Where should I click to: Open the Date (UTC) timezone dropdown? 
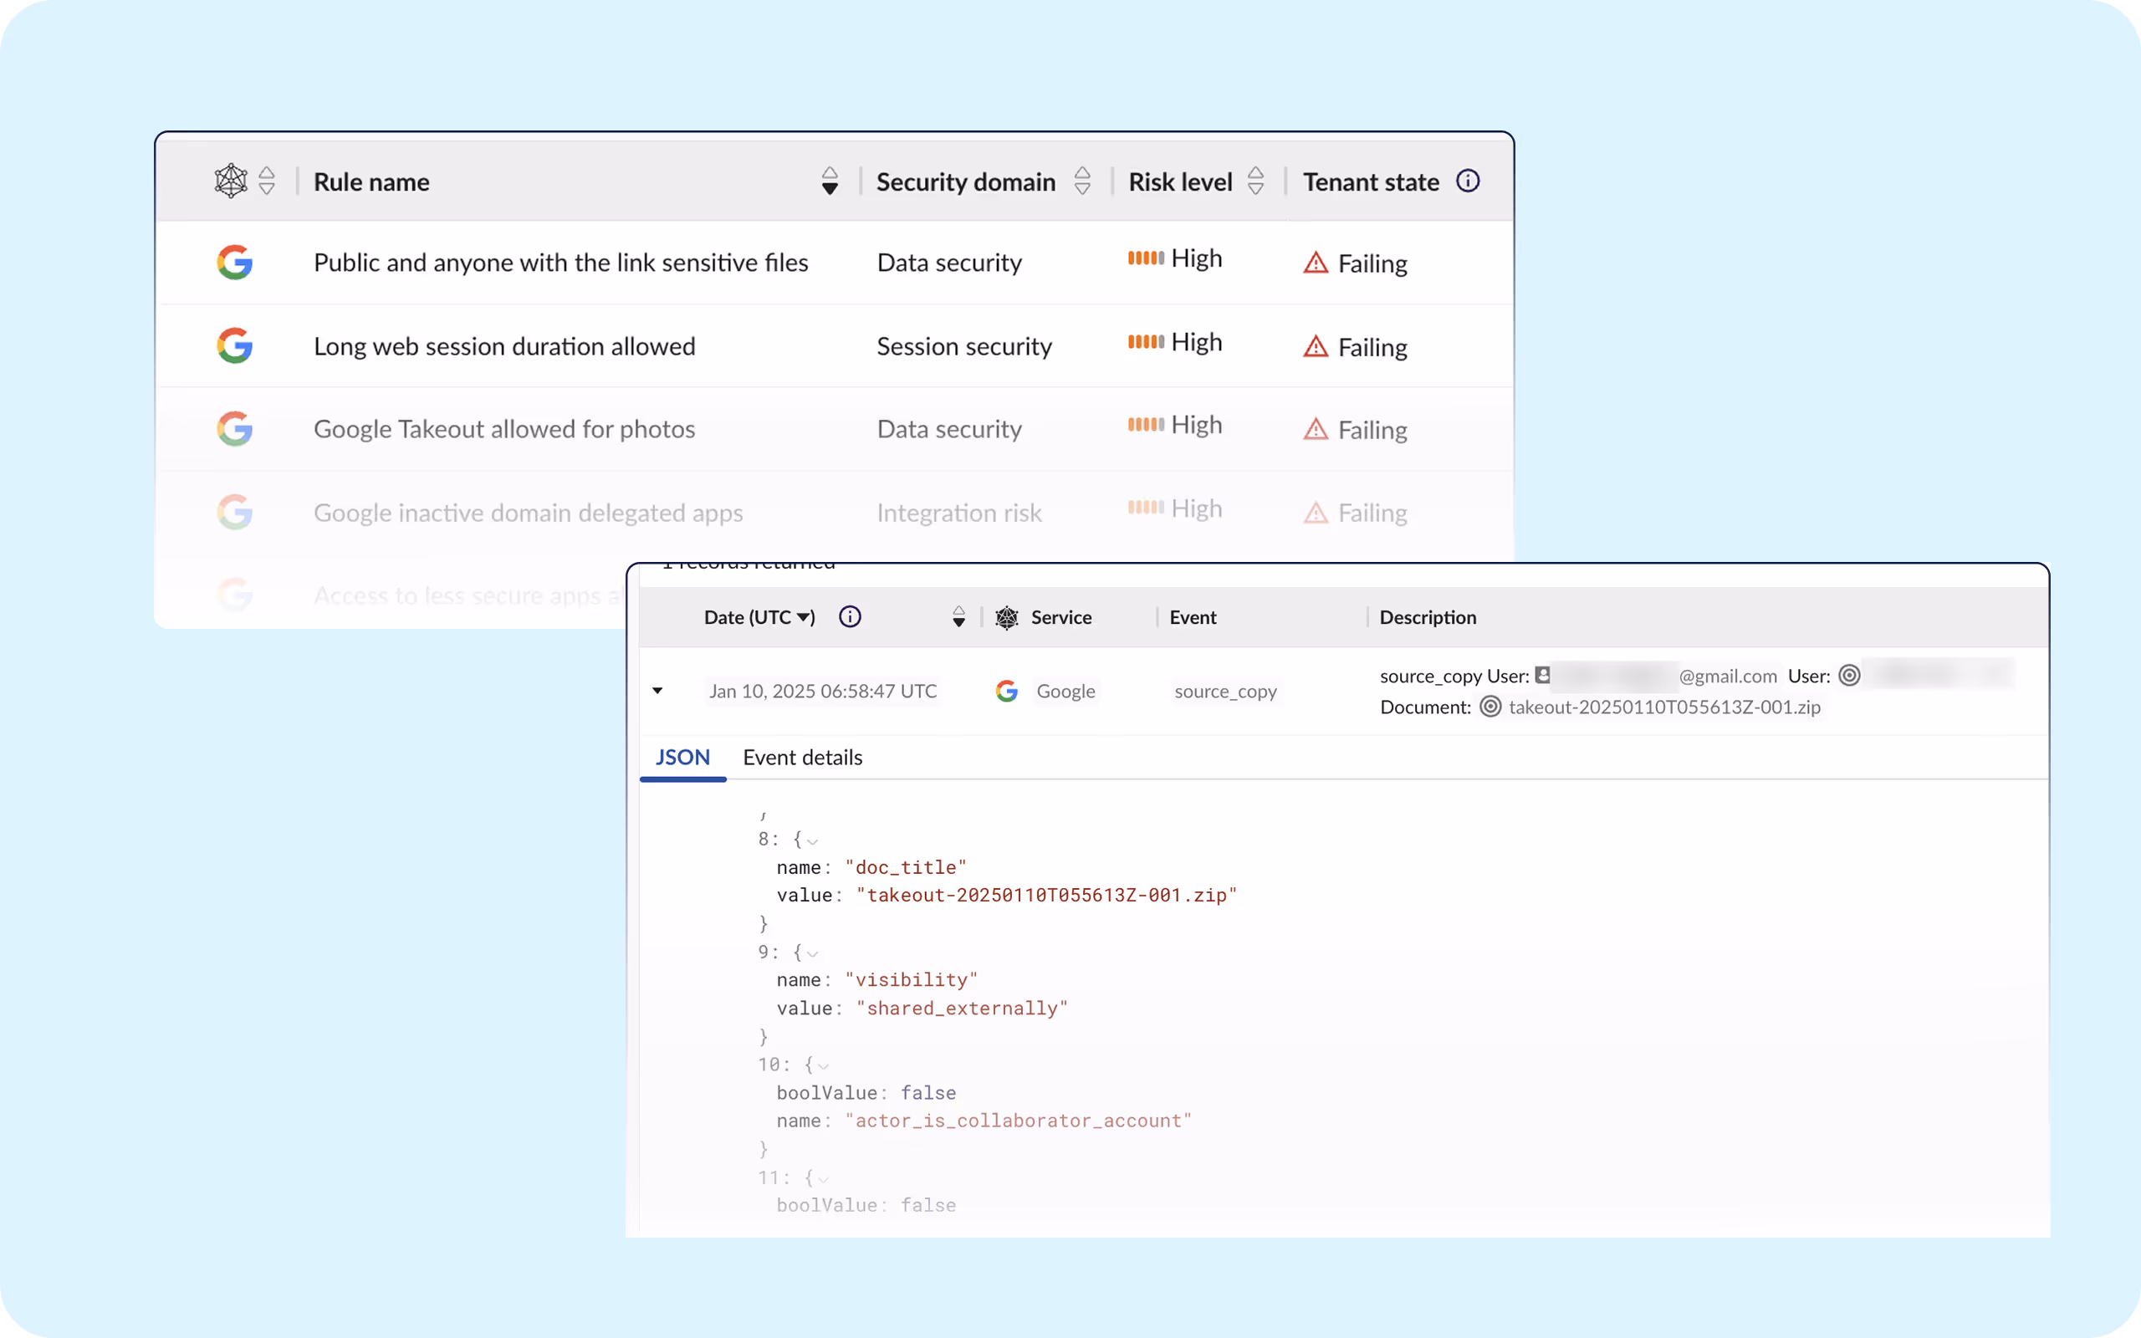tap(805, 618)
